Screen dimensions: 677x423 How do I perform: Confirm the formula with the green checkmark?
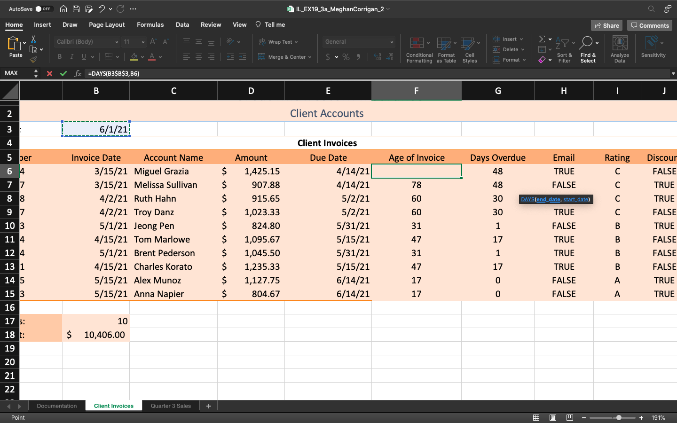click(64, 73)
